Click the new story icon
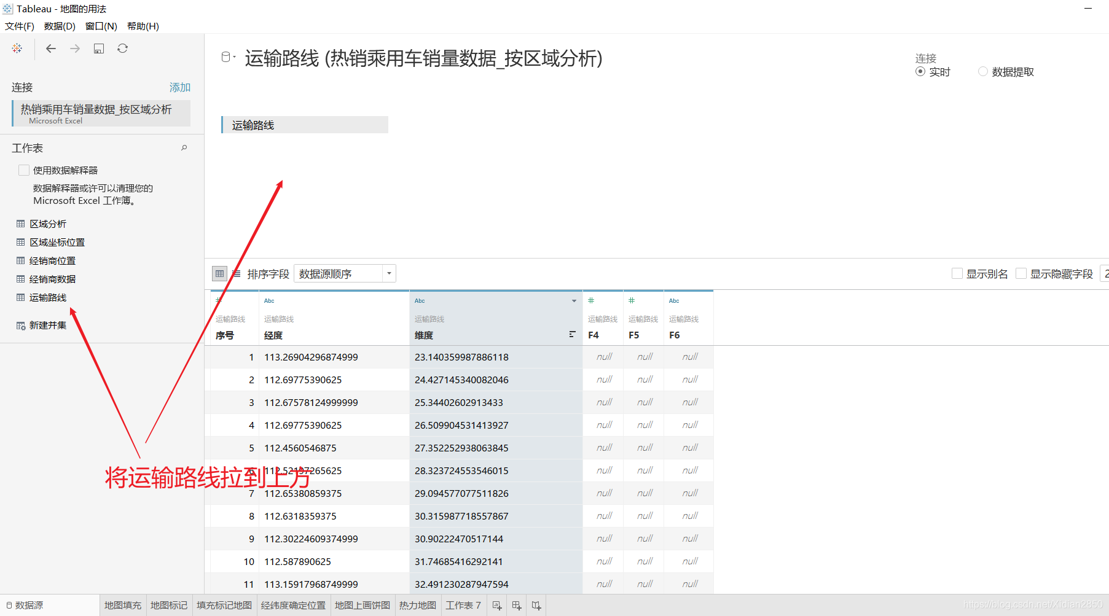1109x616 pixels. point(536,606)
